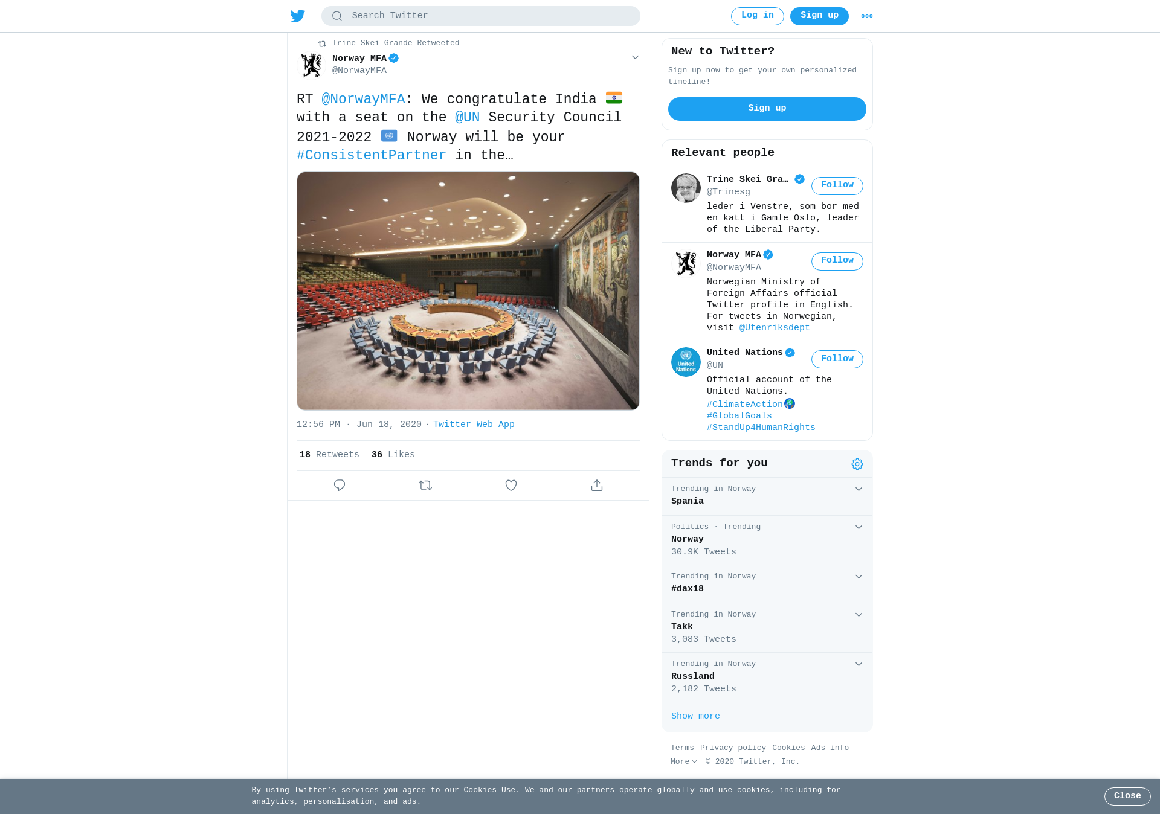
Task: Click the Log in button
Action: [757, 16]
